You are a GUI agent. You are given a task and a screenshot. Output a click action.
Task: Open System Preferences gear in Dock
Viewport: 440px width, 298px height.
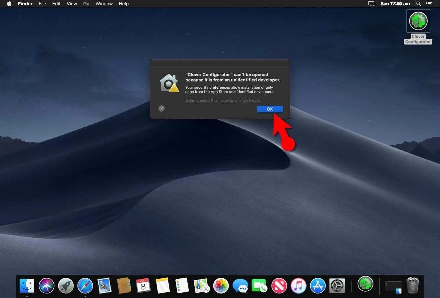337,286
